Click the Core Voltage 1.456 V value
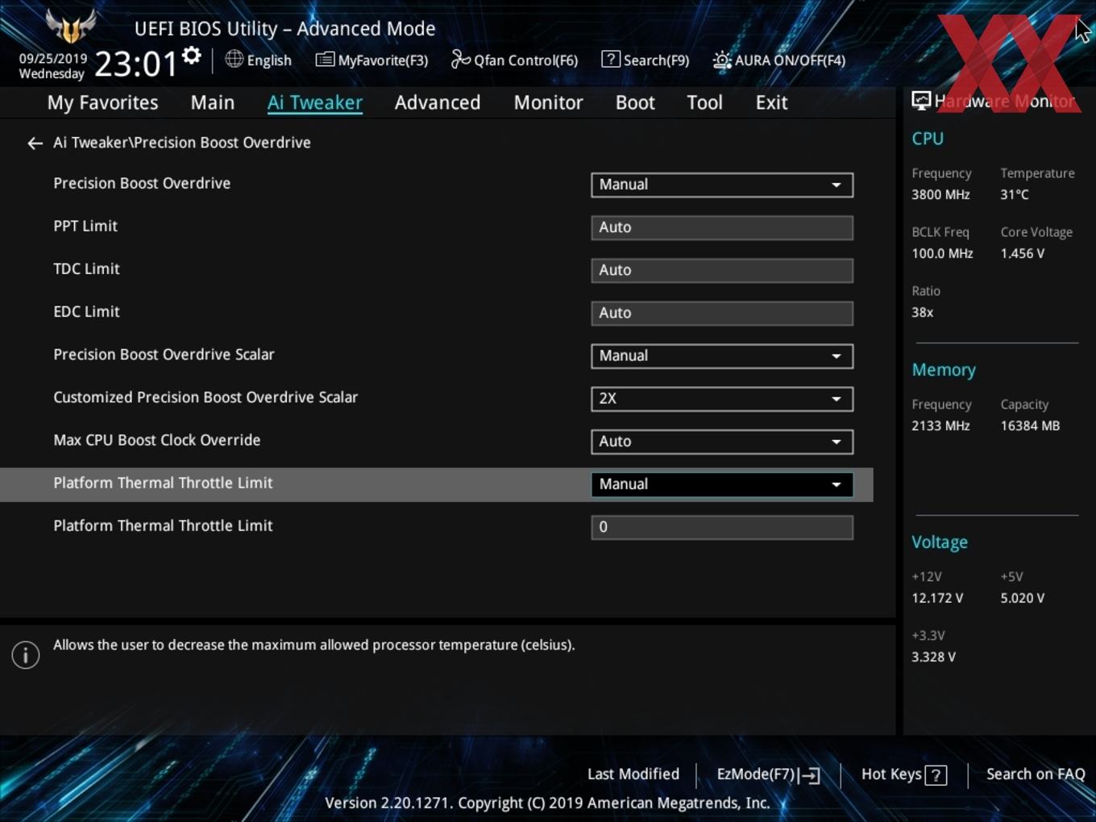The height and width of the screenshot is (822, 1096). [x=1023, y=253]
